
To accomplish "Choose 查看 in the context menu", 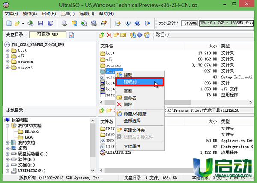I will point(140,91).
